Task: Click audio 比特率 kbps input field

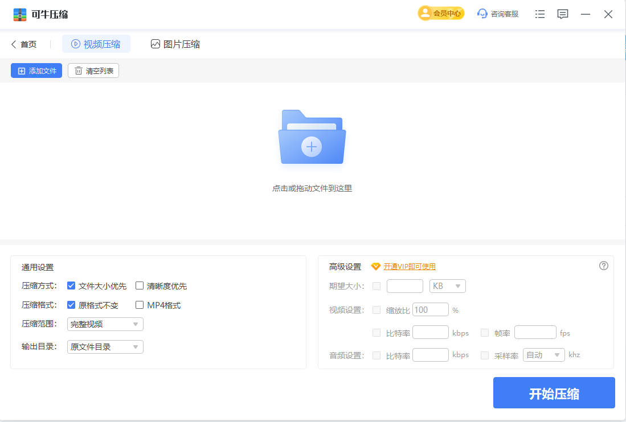Action: (431, 355)
